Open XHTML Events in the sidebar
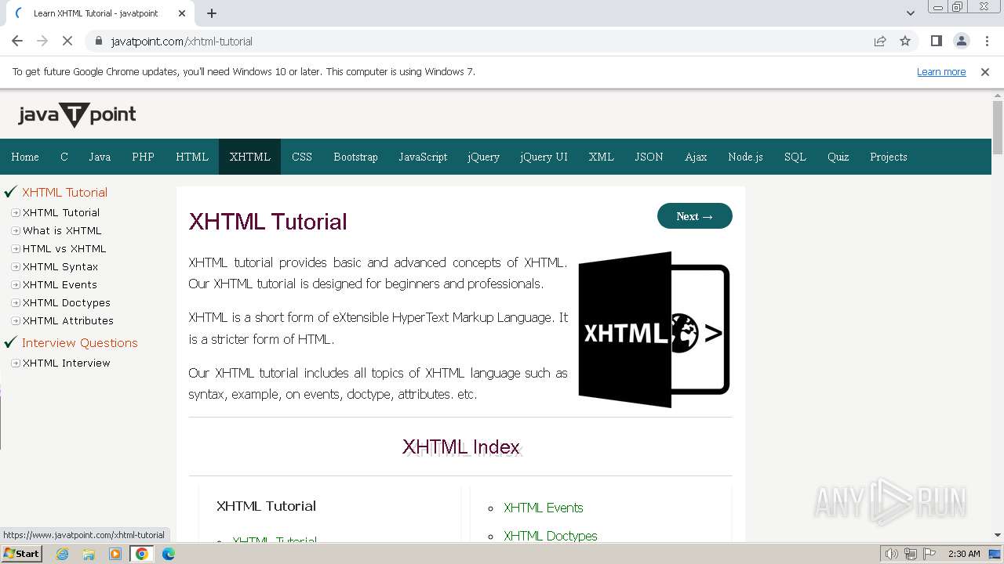This screenshot has width=1004, height=564. 60,284
